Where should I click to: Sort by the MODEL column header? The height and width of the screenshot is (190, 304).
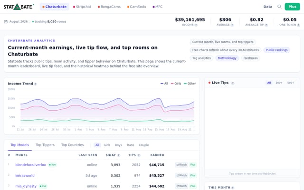pyautogui.click(x=21, y=155)
